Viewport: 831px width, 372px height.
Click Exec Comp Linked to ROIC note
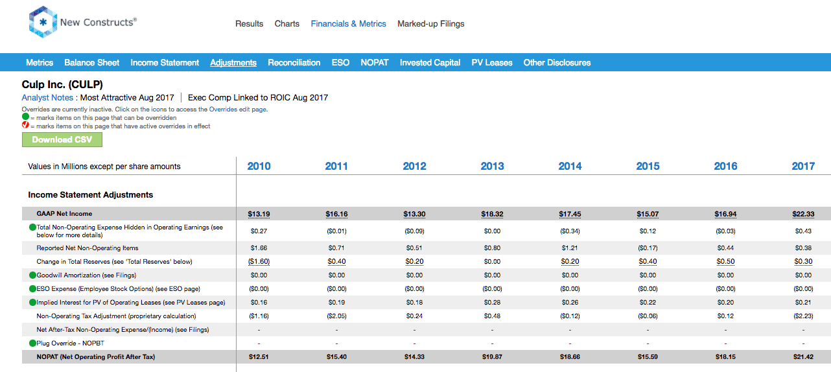point(258,98)
